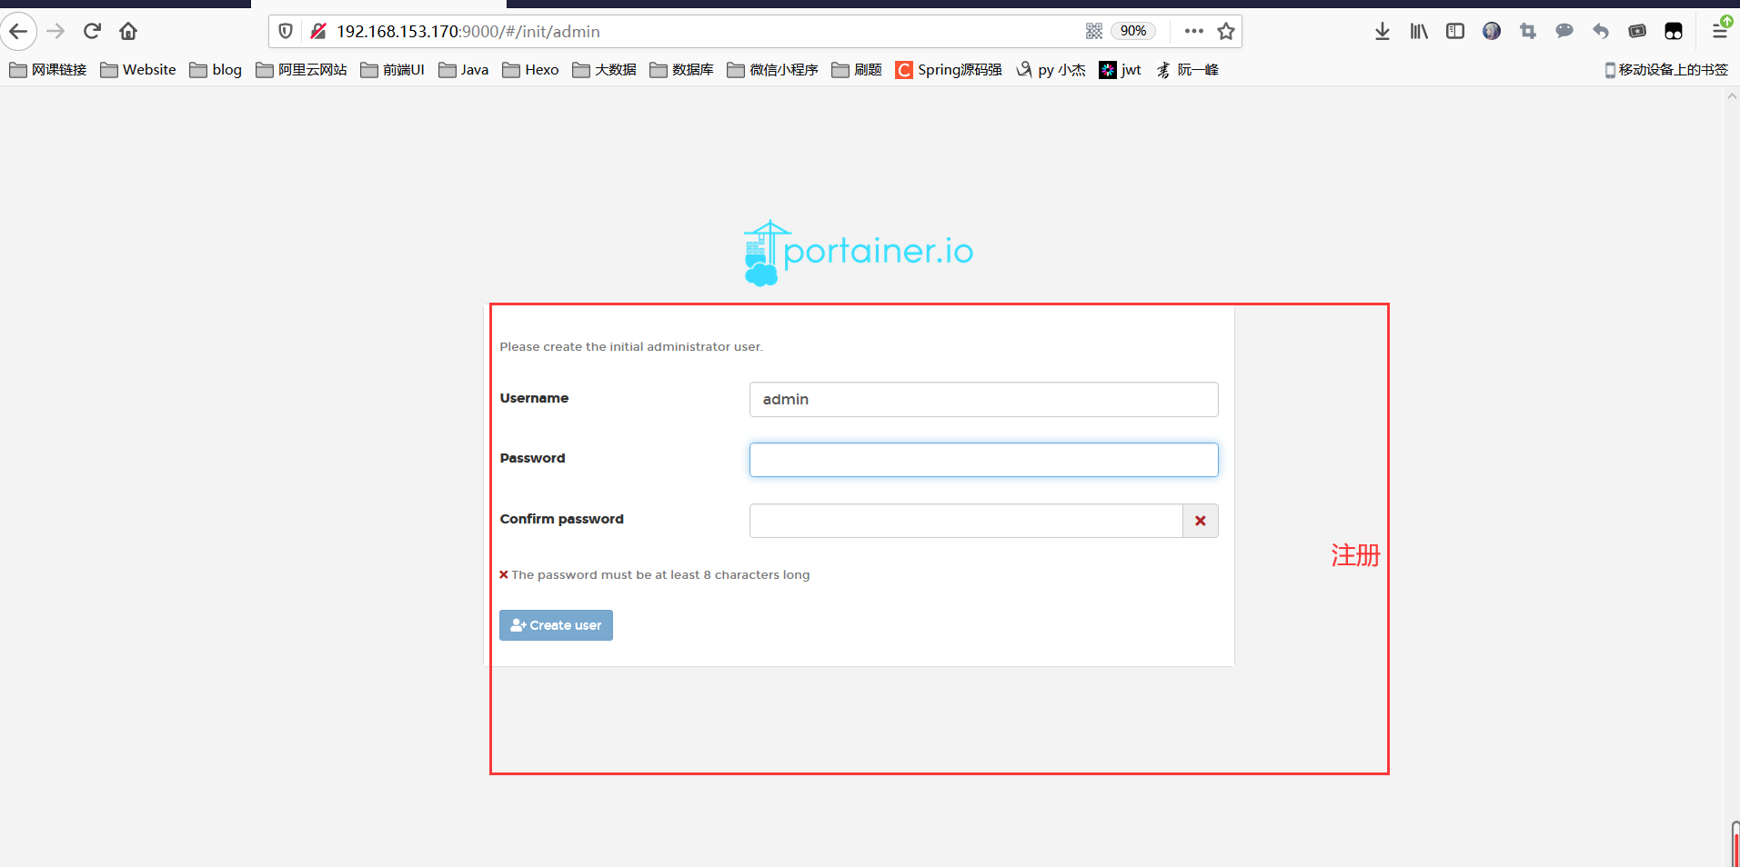Open the Java bookmark folder
Viewport: 1740px width, 867px height.
click(464, 70)
